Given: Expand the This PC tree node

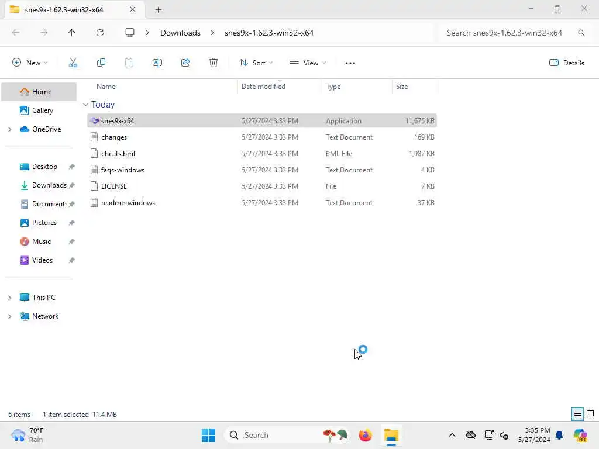Looking at the screenshot, I should (9, 298).
